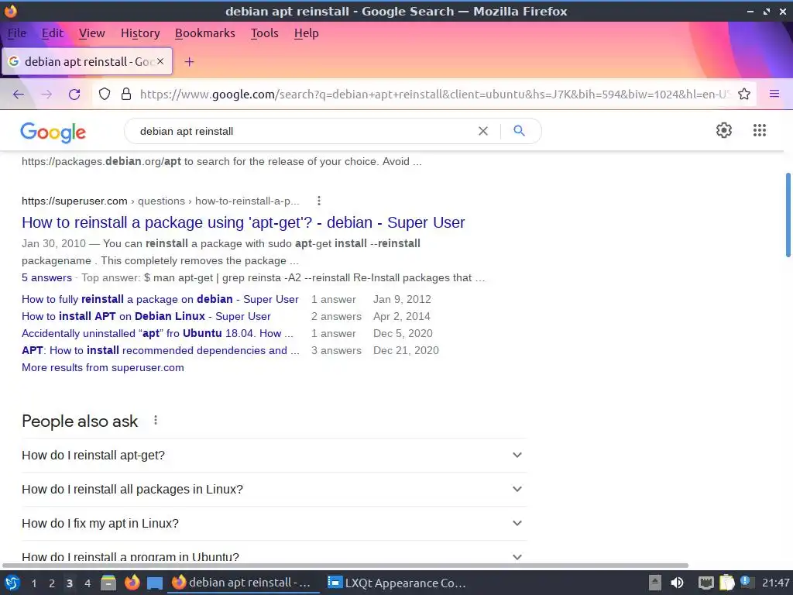793x595 pixels.
Task: Expand 'How do I fix my apt in Linux?'
Action: click(x=274, y=523)
